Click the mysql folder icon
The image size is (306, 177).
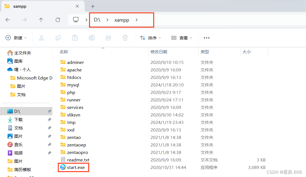point(63,84)
